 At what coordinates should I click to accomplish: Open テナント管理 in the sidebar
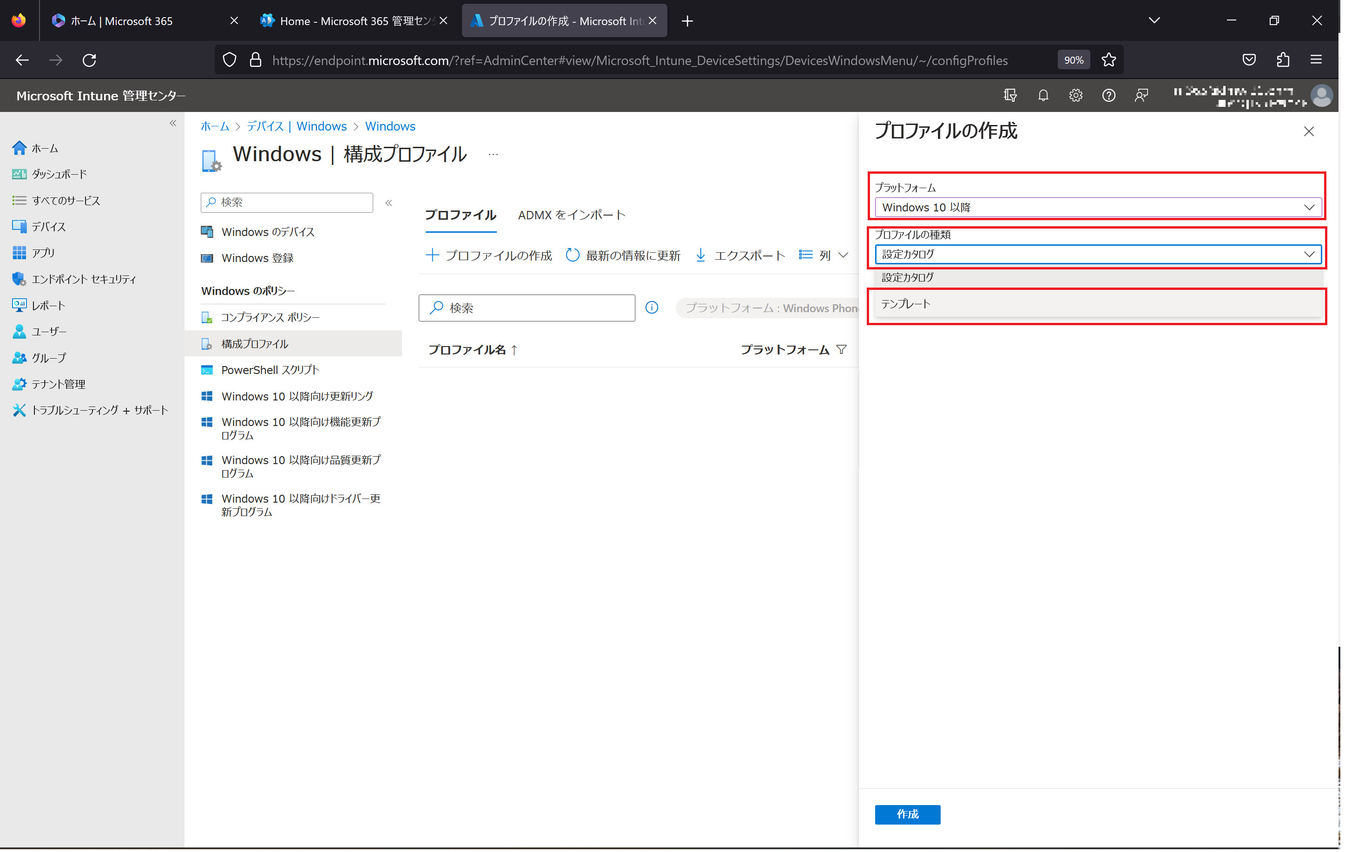point(49,385)
